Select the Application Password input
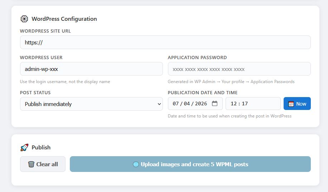328x192 pixels. pyautogui.click(x=239, y=69)
